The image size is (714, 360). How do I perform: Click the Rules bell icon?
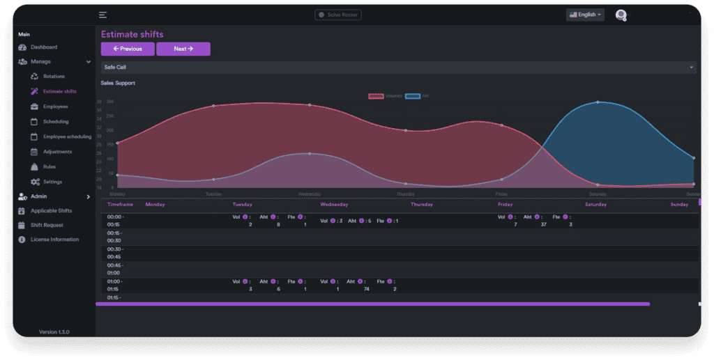click(35, 167)
